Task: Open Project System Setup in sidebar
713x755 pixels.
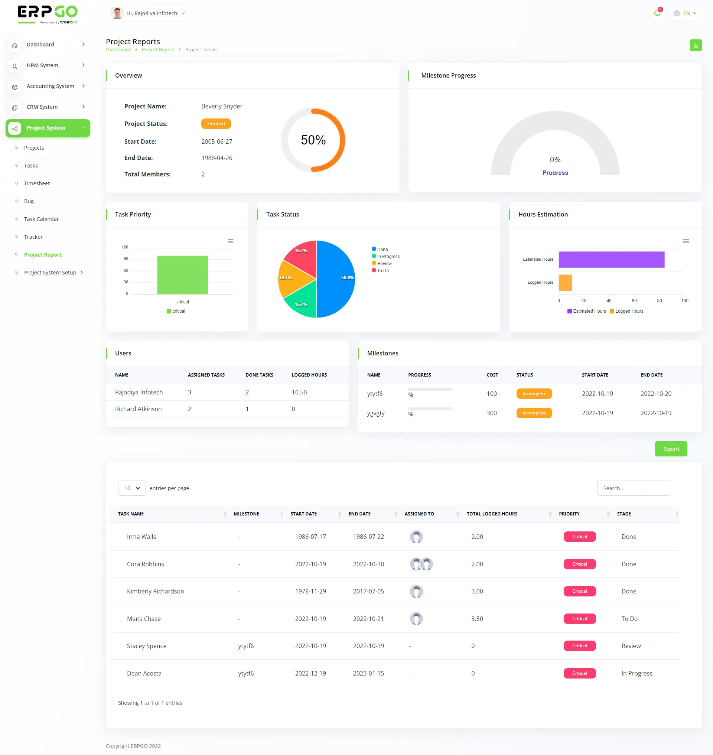Action: point(50,272)
